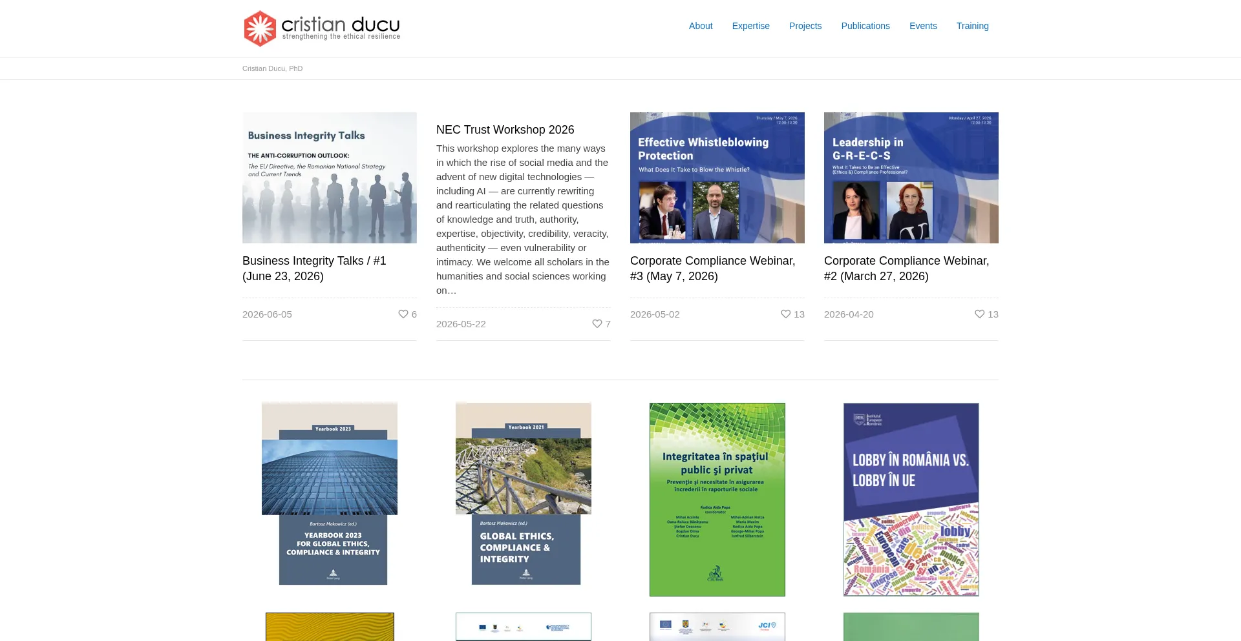Image resolution: width=1241 pixels, height=641 pixels.
Task: Open NEC Trust Workshop 2026 title
Action: (505, 130)
